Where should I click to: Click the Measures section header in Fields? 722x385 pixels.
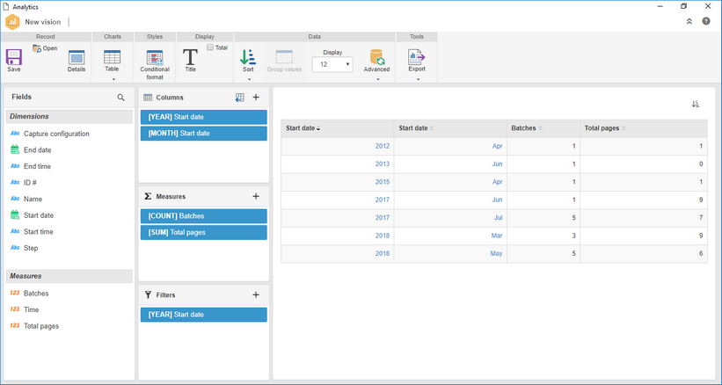69,276
